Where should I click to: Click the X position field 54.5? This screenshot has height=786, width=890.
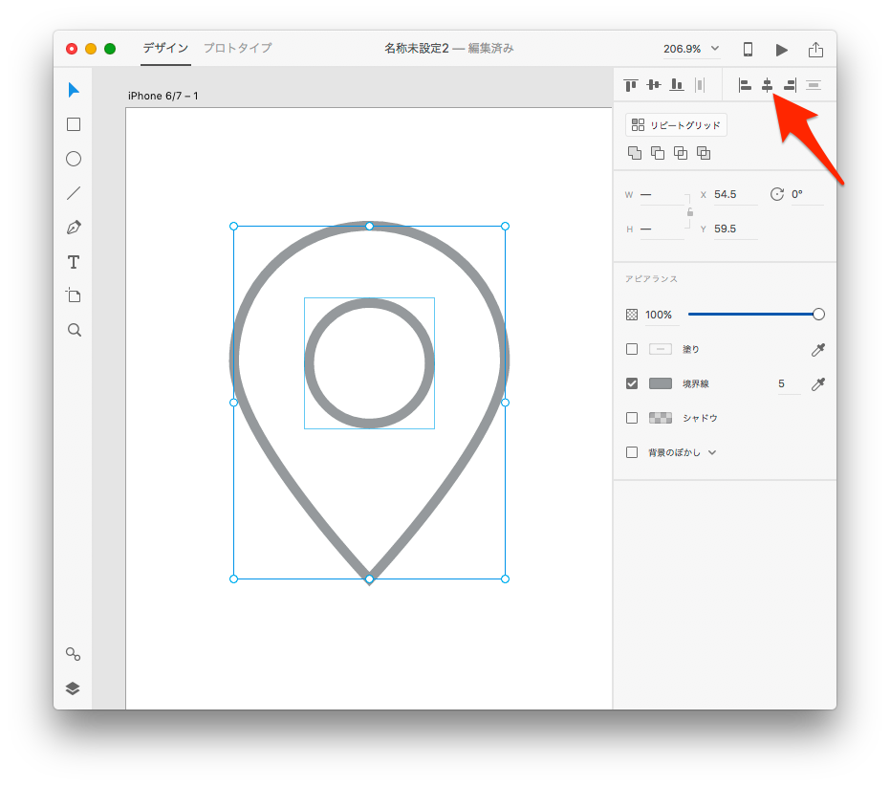click(x=735, y=194)
